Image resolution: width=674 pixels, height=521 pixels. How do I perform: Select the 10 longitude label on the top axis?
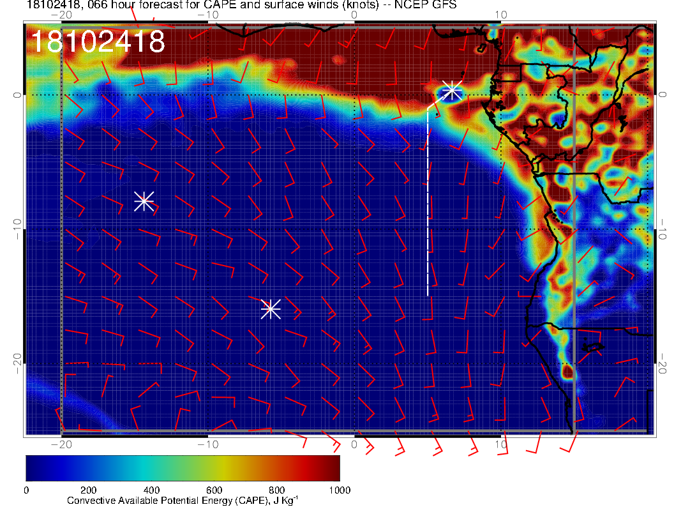(x=501, y=15)
